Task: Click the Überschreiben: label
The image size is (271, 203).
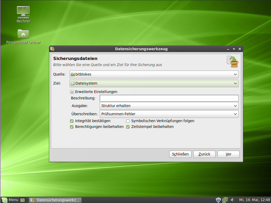Action: click(84, 114)
